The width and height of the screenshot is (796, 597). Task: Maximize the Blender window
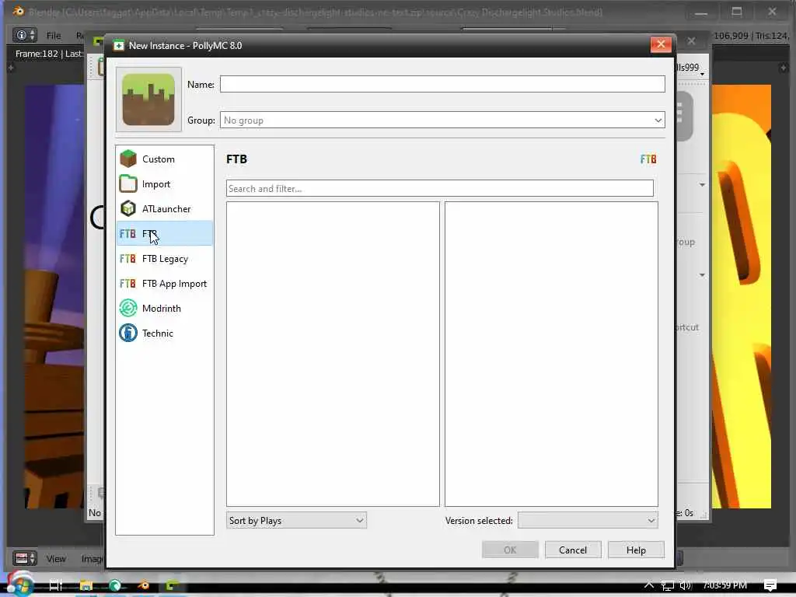(737, 12)
